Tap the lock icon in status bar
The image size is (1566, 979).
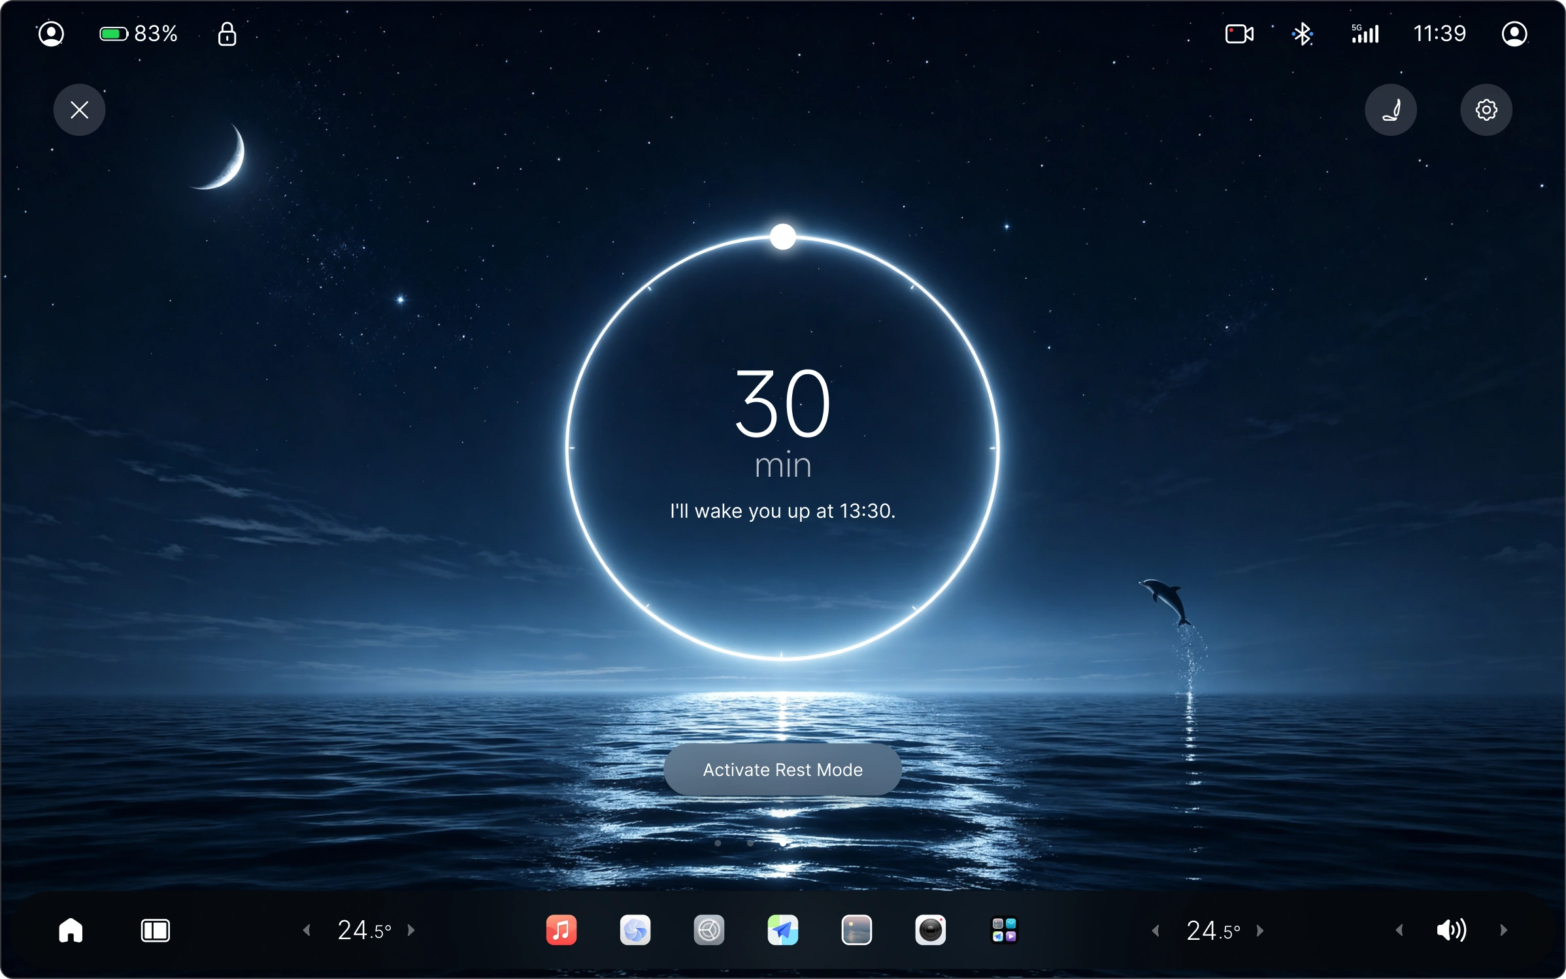pos(227,33)
